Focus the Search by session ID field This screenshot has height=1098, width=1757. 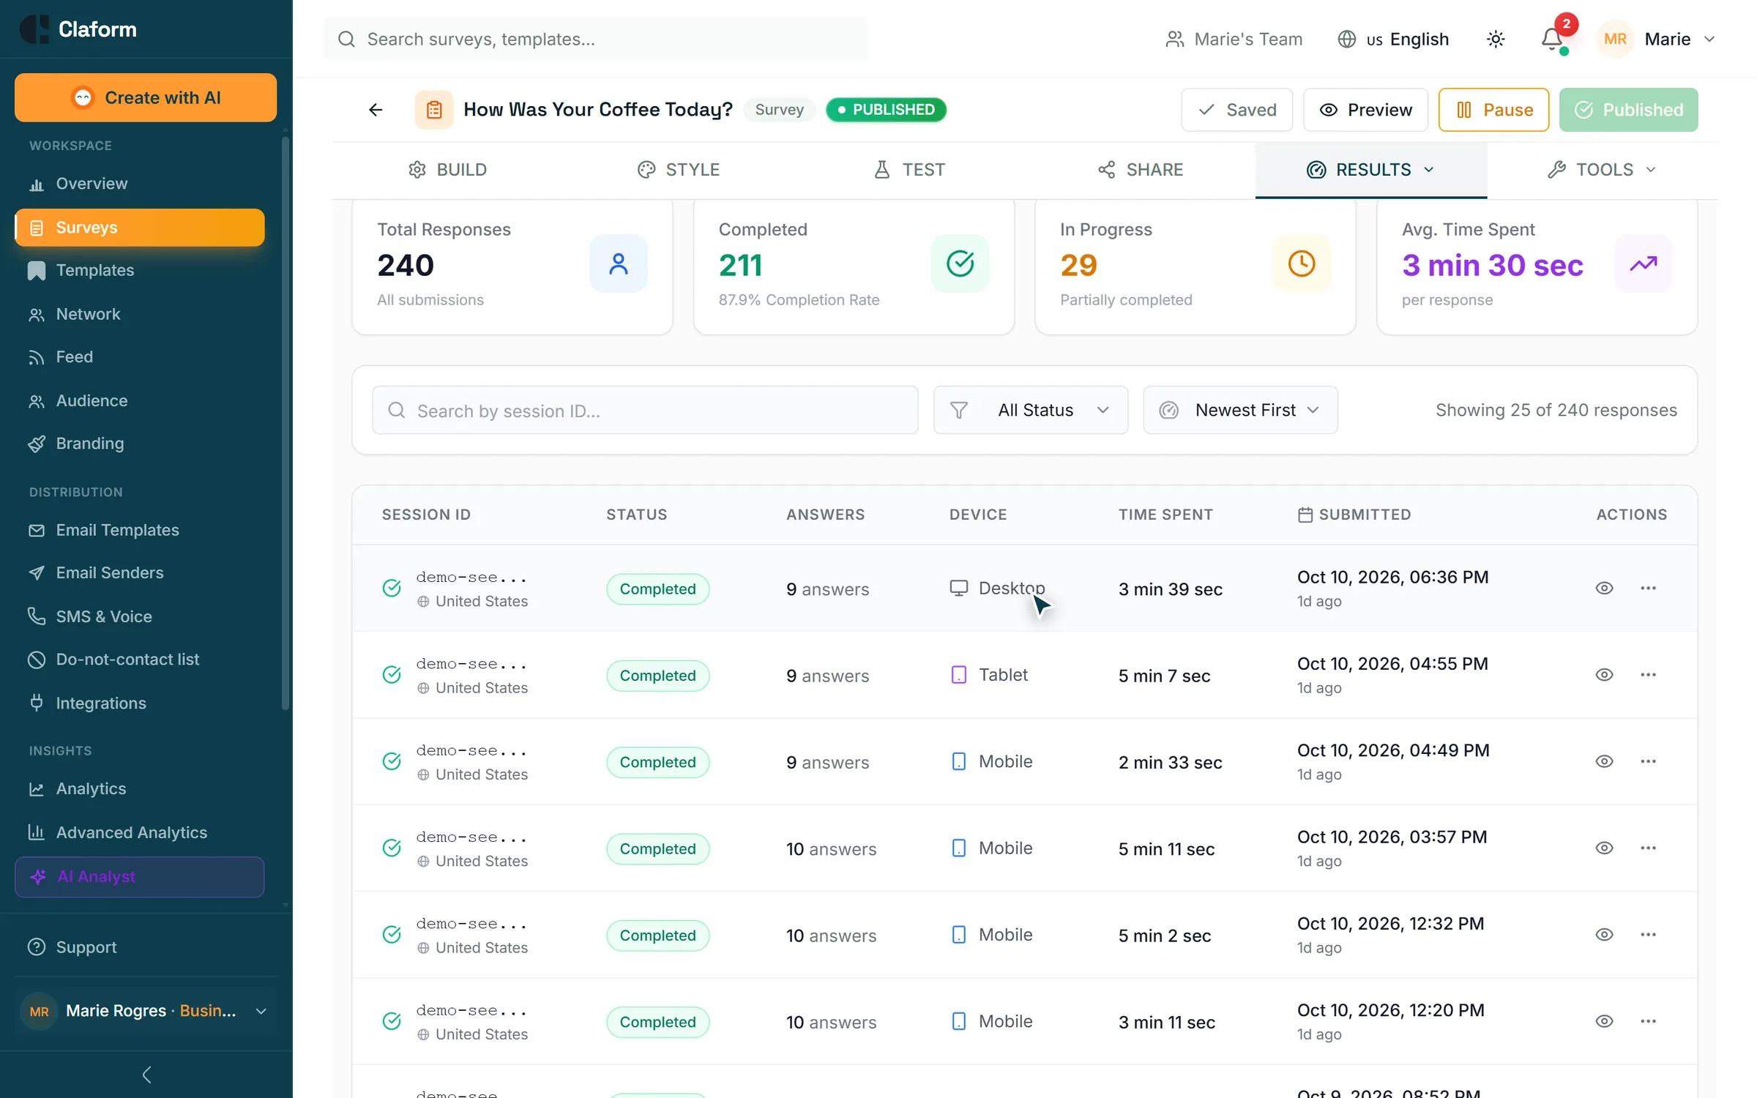[x=645, y=410]
